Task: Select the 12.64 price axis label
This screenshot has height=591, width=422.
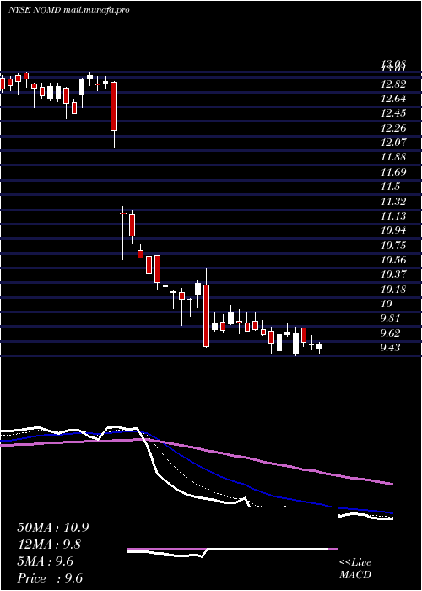Action: click(x=393, y=99)
